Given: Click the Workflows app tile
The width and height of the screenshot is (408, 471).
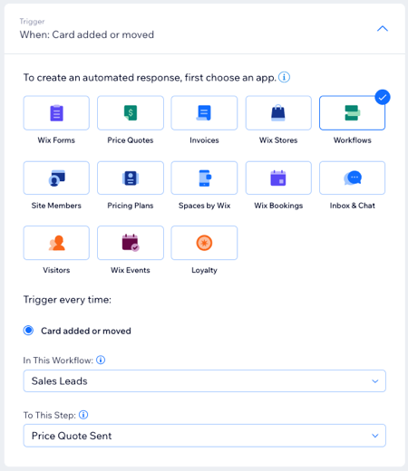Looking at the screenshot, I should point(352,113).
